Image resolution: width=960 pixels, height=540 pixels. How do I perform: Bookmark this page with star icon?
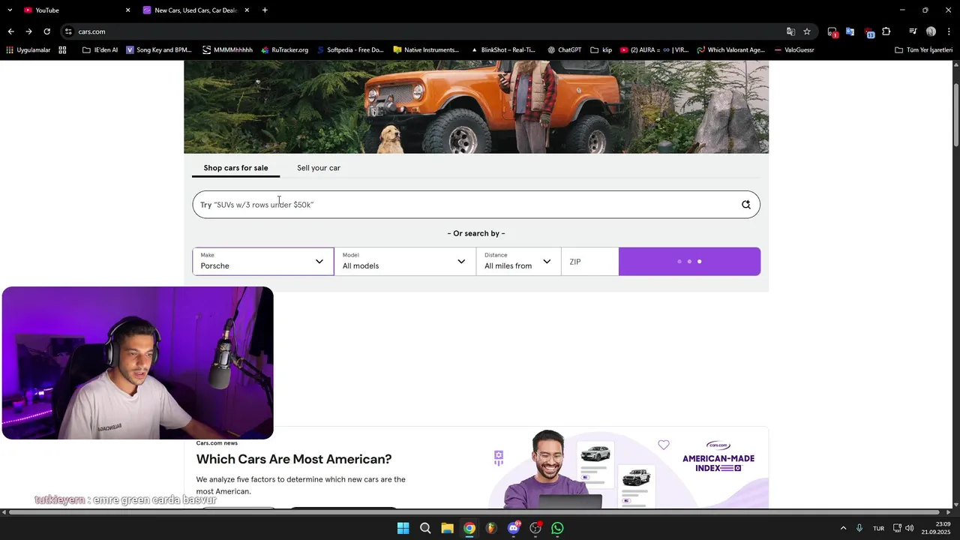click(807, 31)
